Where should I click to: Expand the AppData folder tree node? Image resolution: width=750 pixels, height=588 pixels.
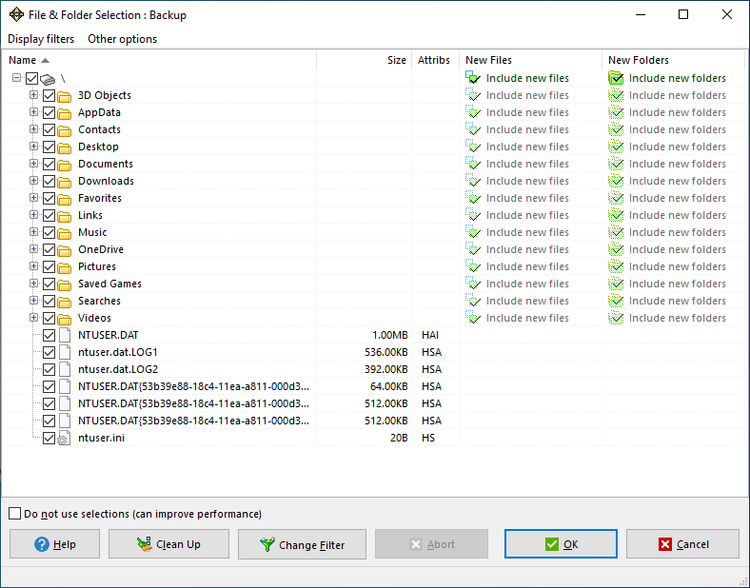click(34, 112)
